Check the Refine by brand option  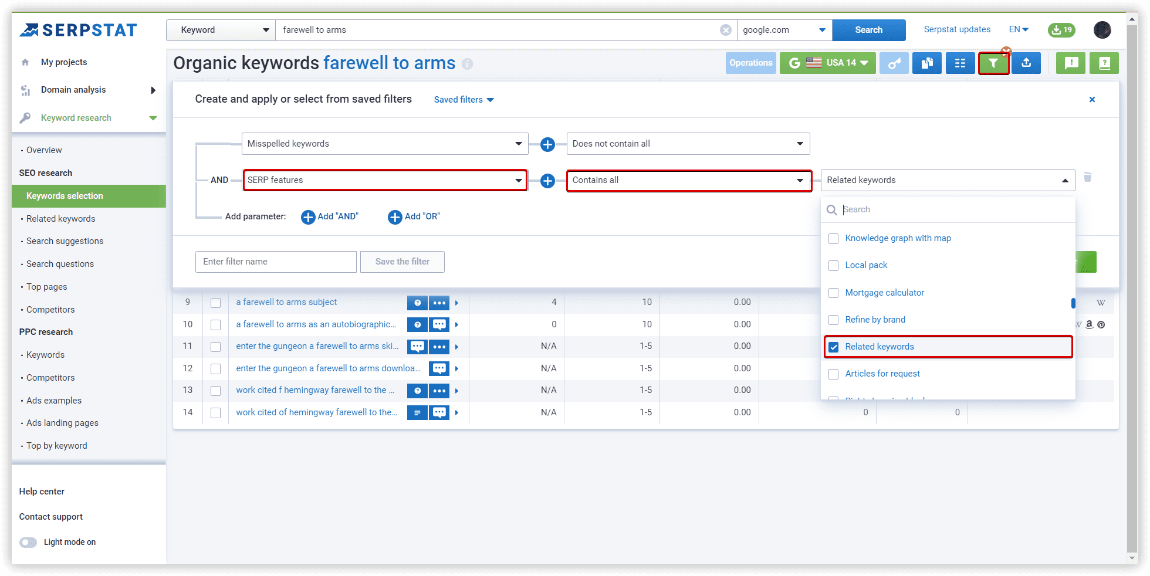[833, 320]
